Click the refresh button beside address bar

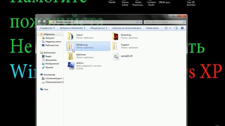pyautogui.click(x=140, y=22)
